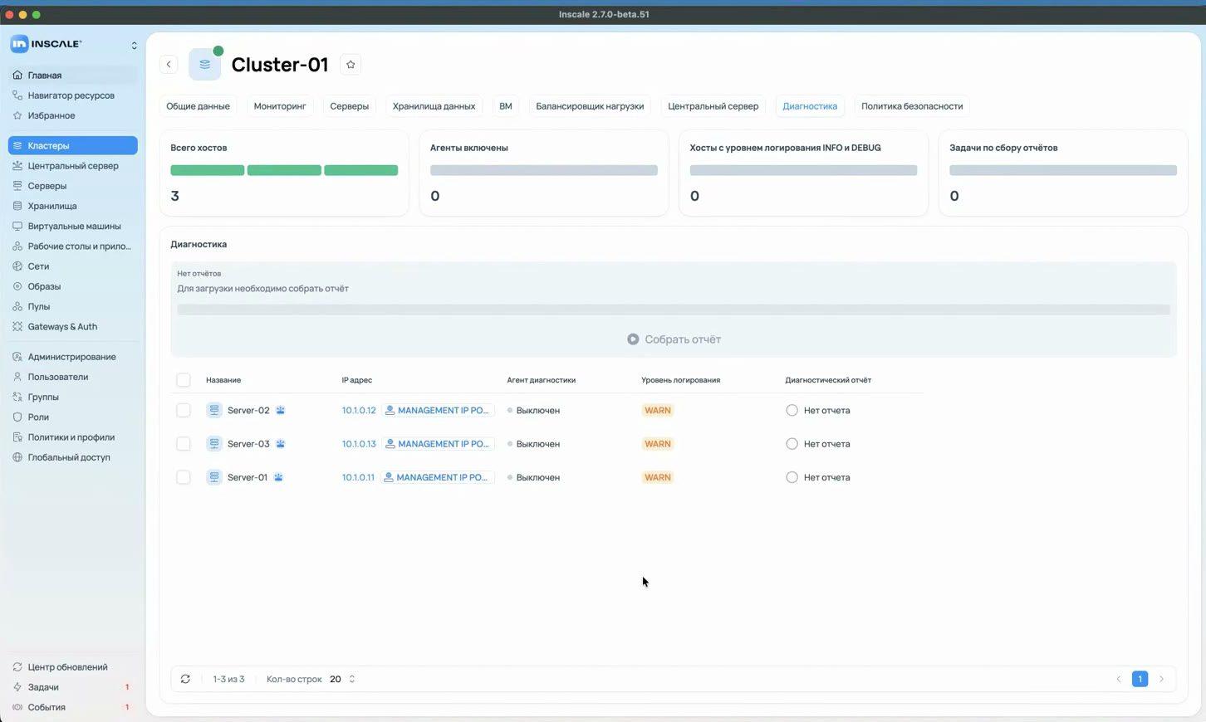The height and width of the screenshot is (722, 1206).
Task: Click the report loading progress bar
Action: coord(674,310)
